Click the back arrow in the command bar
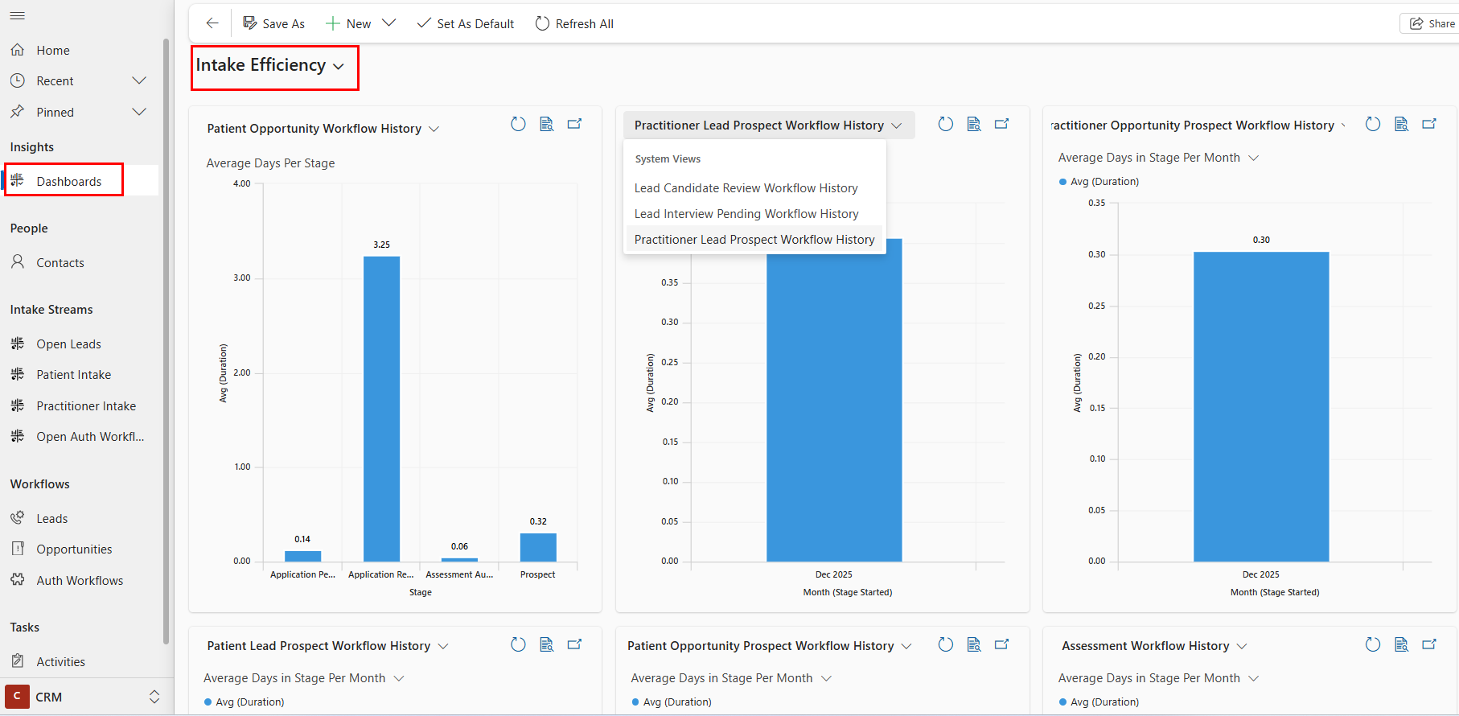 [x=212, y=23]
